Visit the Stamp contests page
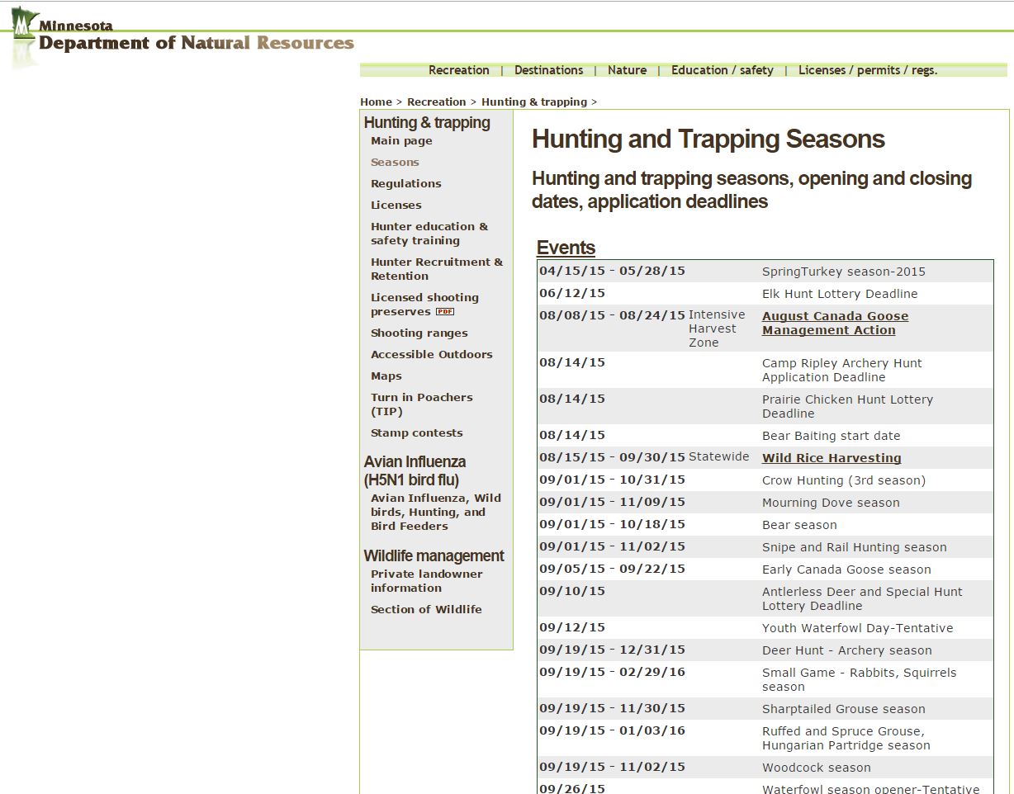 [416, 433]
